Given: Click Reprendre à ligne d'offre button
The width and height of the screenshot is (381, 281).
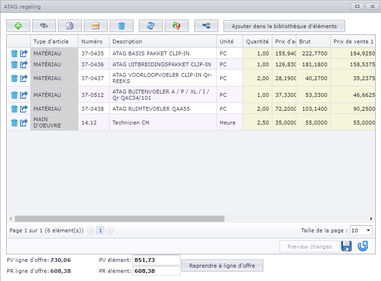Looking at the screenshot, I should [x=222, y=266].
